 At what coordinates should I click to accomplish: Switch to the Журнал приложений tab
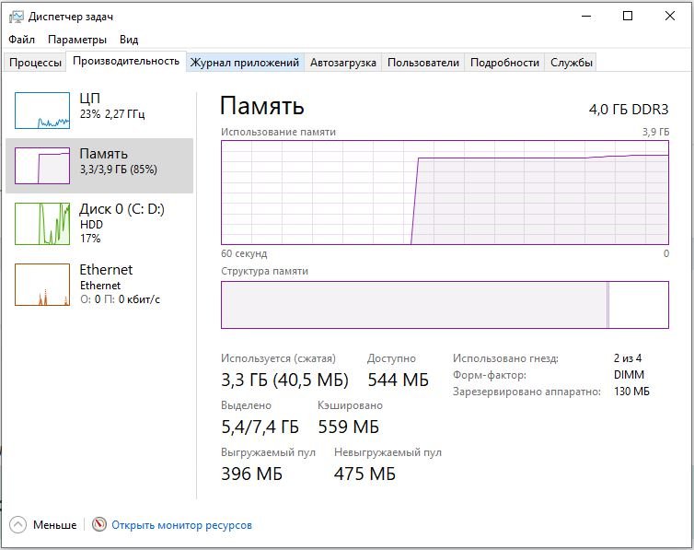tap(245, 63)
